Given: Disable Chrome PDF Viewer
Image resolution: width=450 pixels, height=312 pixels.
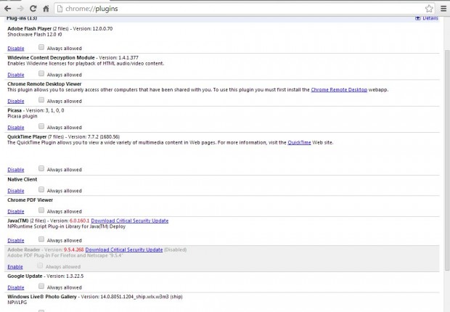Looking at the screenshot, I should (x=16, y=212).
